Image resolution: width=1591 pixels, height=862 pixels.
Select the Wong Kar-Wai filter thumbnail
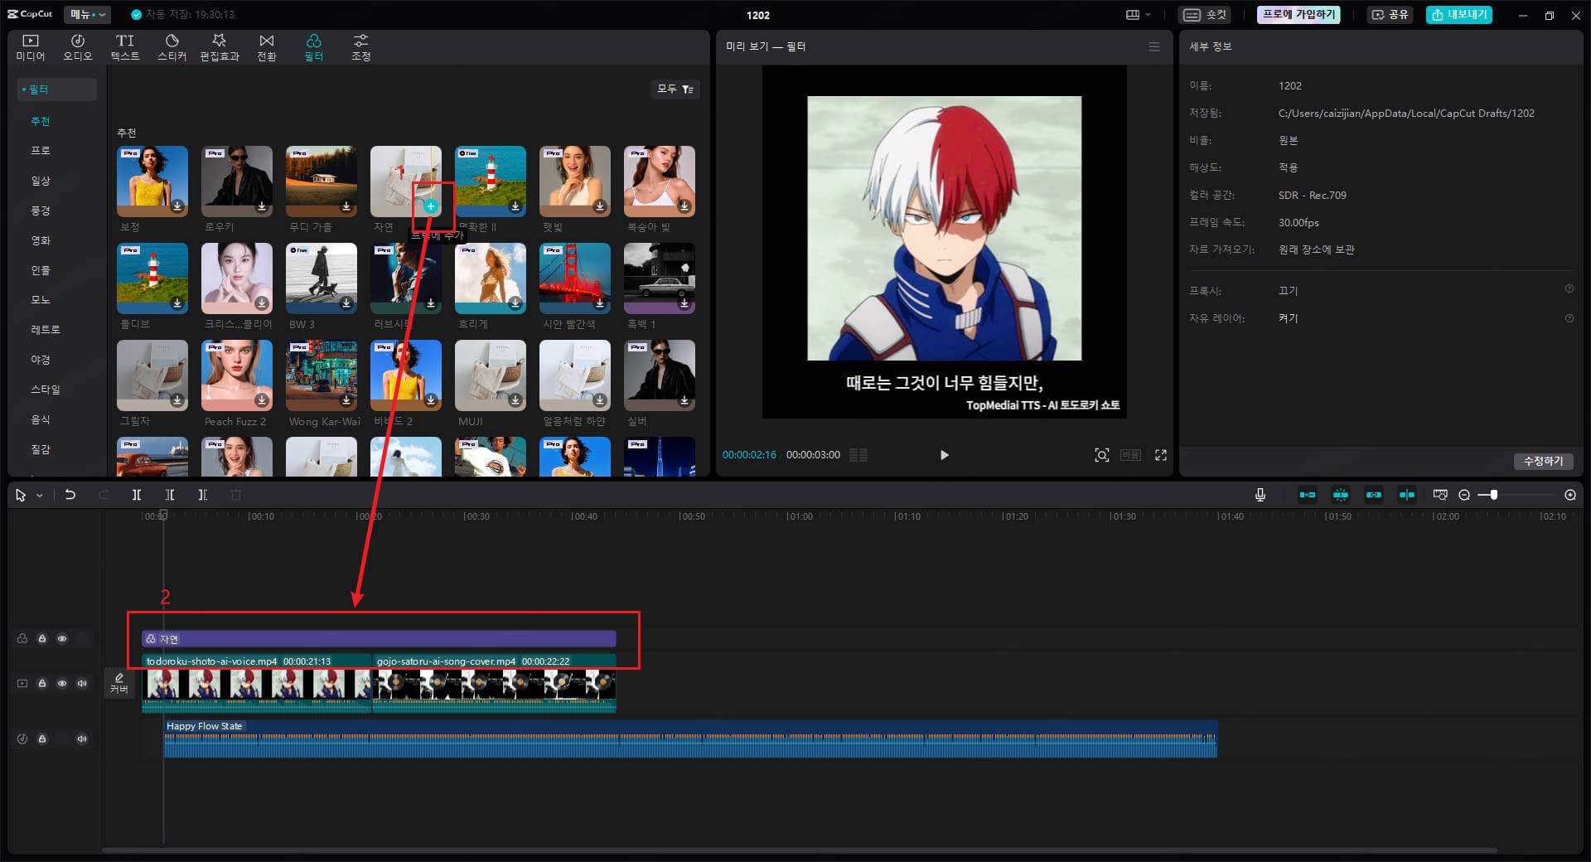point(322,375)
